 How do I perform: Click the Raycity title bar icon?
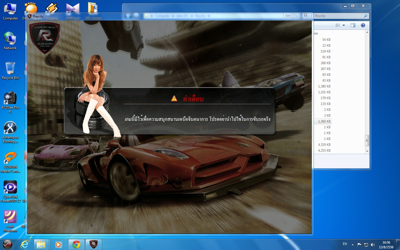tap(29, 16)
